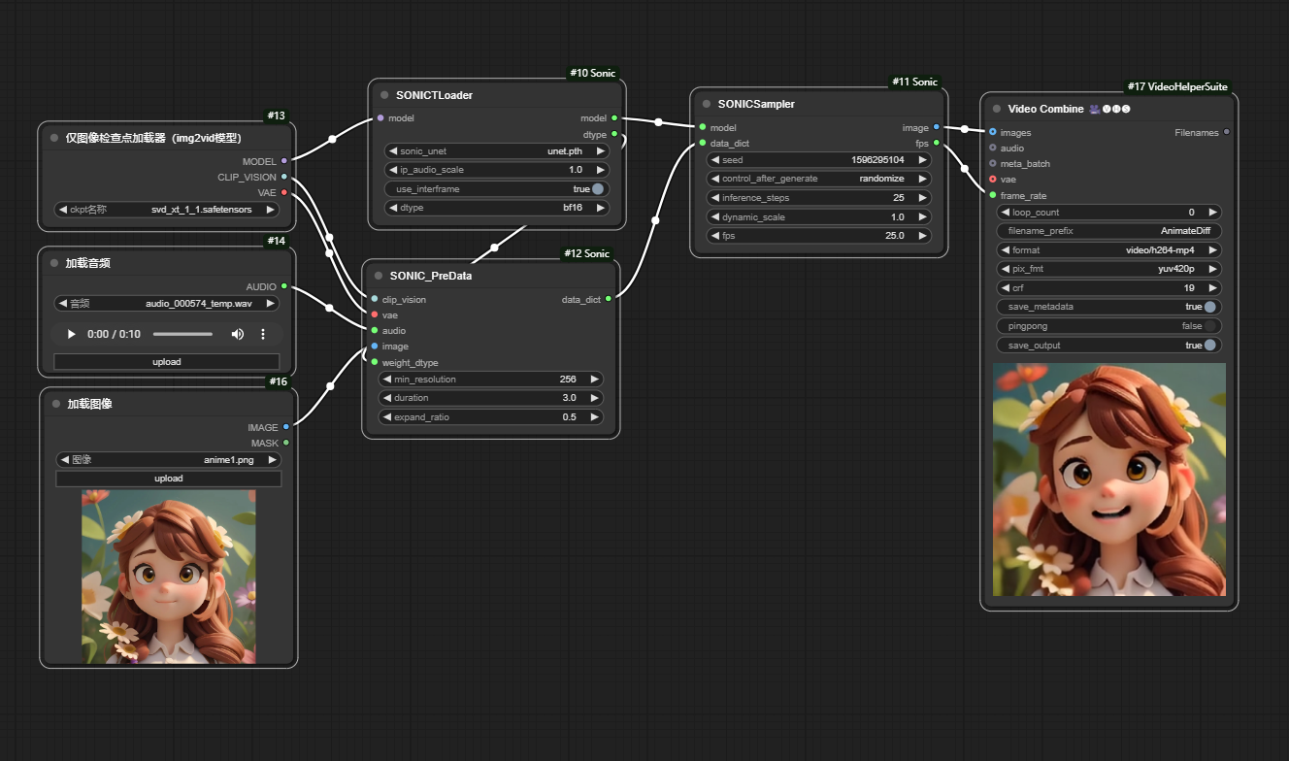
Task: Toggle use_interframe switch off
Action: 597,189
